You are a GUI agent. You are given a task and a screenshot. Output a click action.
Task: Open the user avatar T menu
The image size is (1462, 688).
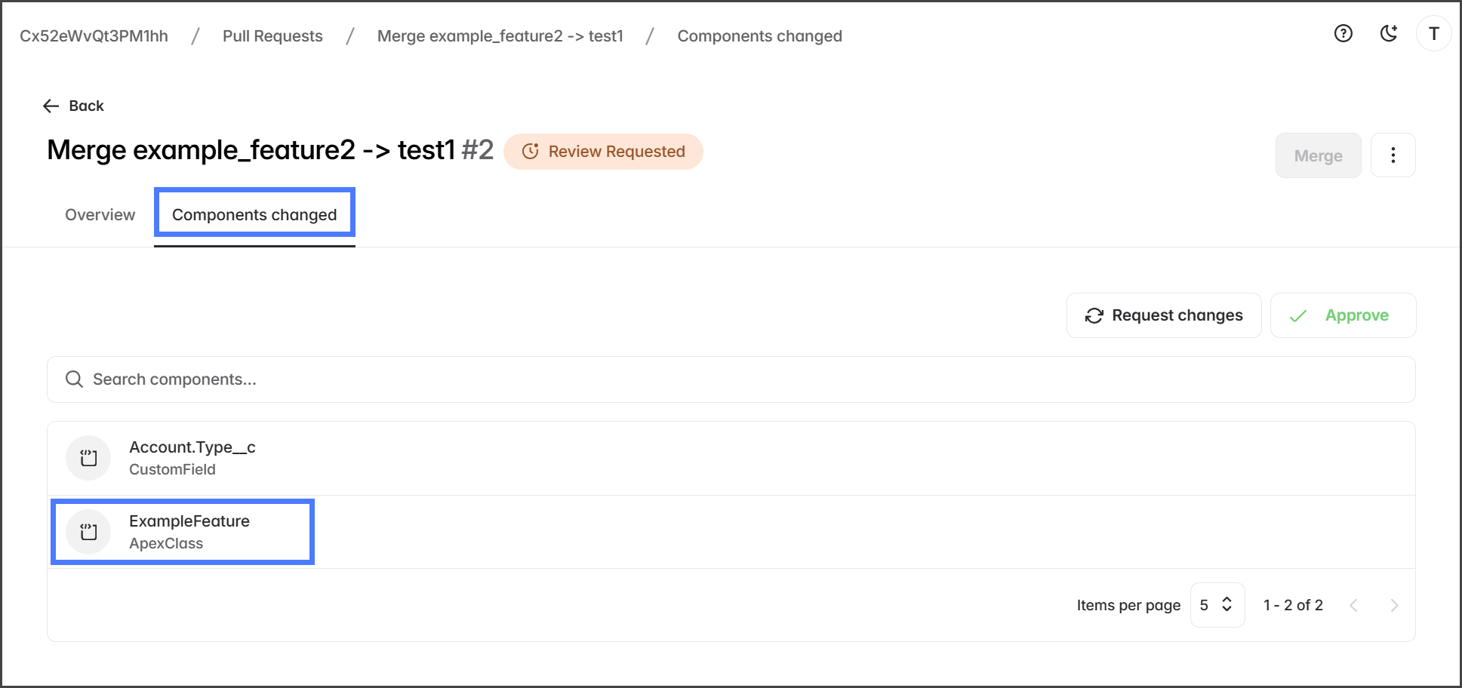point(1434,34)
